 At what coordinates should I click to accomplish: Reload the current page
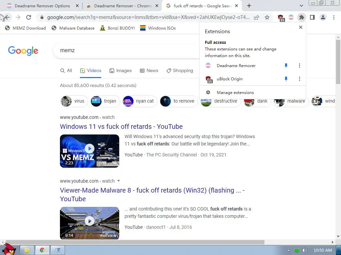(x=29, y=17)
